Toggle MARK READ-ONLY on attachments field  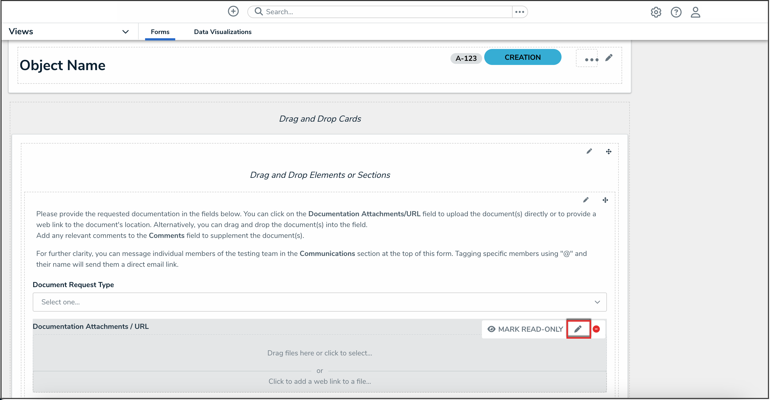pos(525,329)
